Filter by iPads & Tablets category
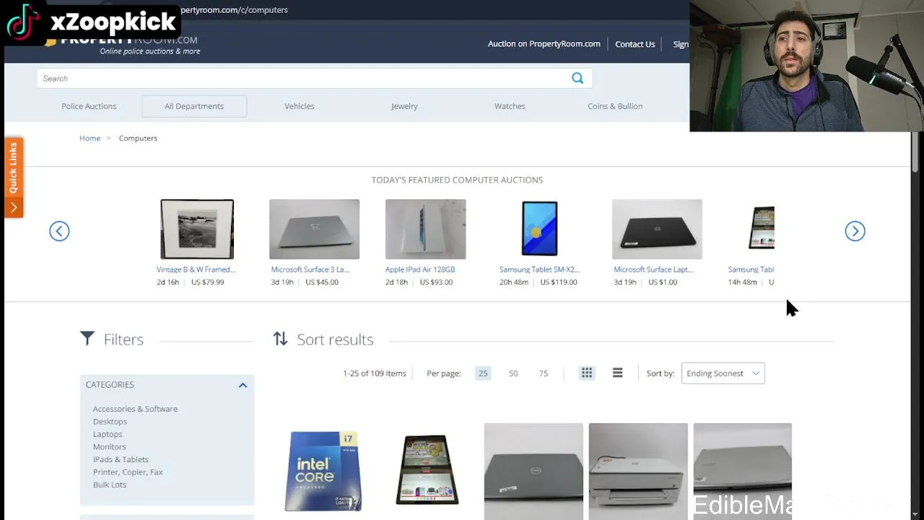 pyautogui.click(x=121, y=459)
